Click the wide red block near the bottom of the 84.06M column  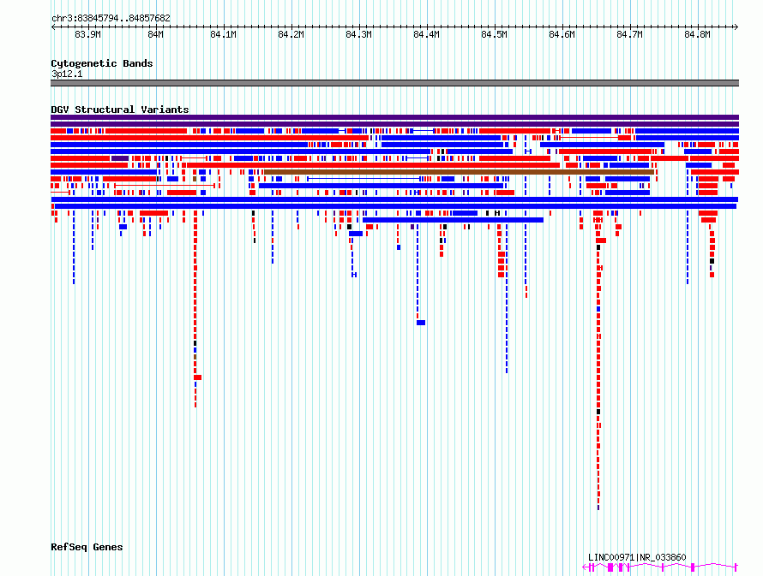[x=197, y=377]
